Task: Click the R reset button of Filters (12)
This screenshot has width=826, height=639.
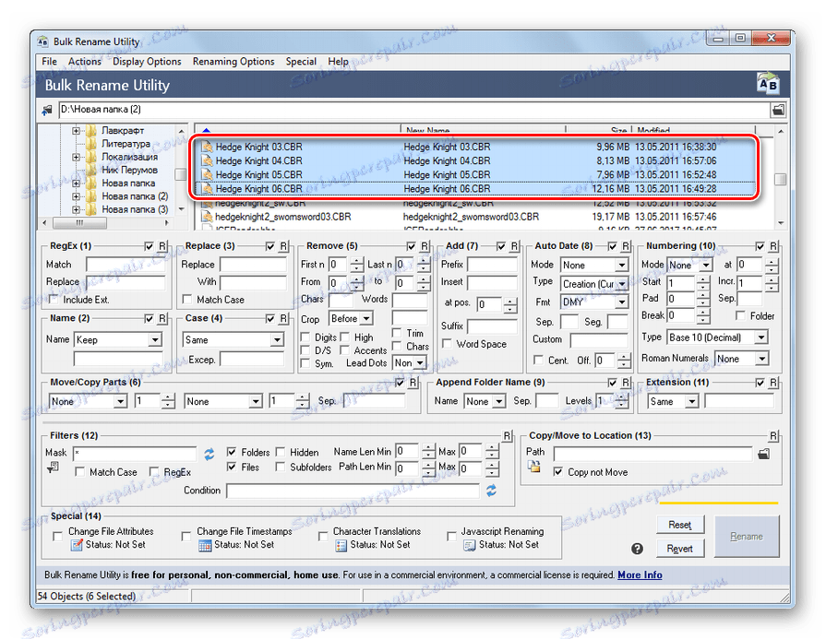Action: tap(507, 436)
